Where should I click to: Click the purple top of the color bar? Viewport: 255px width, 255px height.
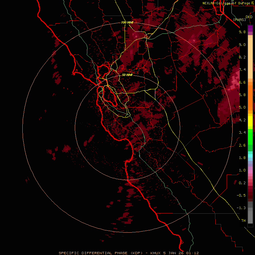click(x=250, y=28)
